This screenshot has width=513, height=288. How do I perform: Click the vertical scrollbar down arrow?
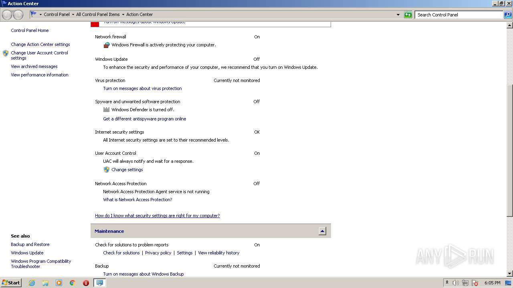(x=510, y=274)
